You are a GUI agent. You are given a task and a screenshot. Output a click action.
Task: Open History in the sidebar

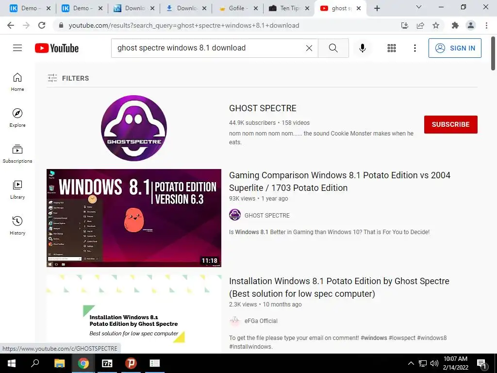17,225
